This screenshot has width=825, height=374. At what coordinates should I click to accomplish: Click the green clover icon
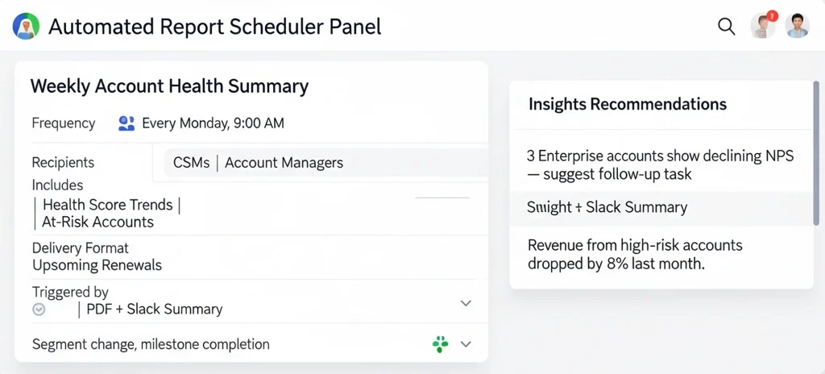[440, 344]
